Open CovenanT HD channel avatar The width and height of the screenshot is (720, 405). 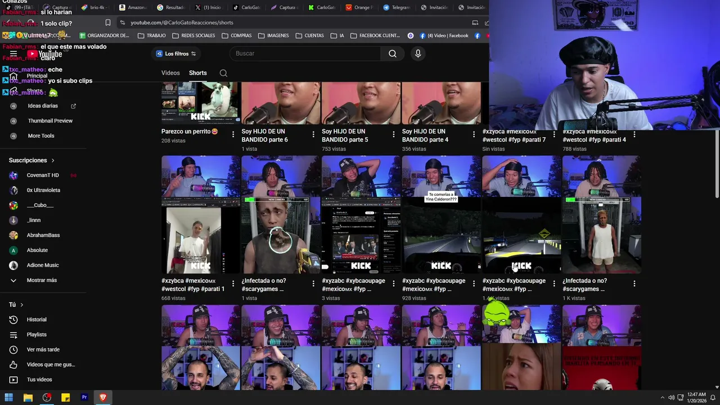click(x=13, y=175)
